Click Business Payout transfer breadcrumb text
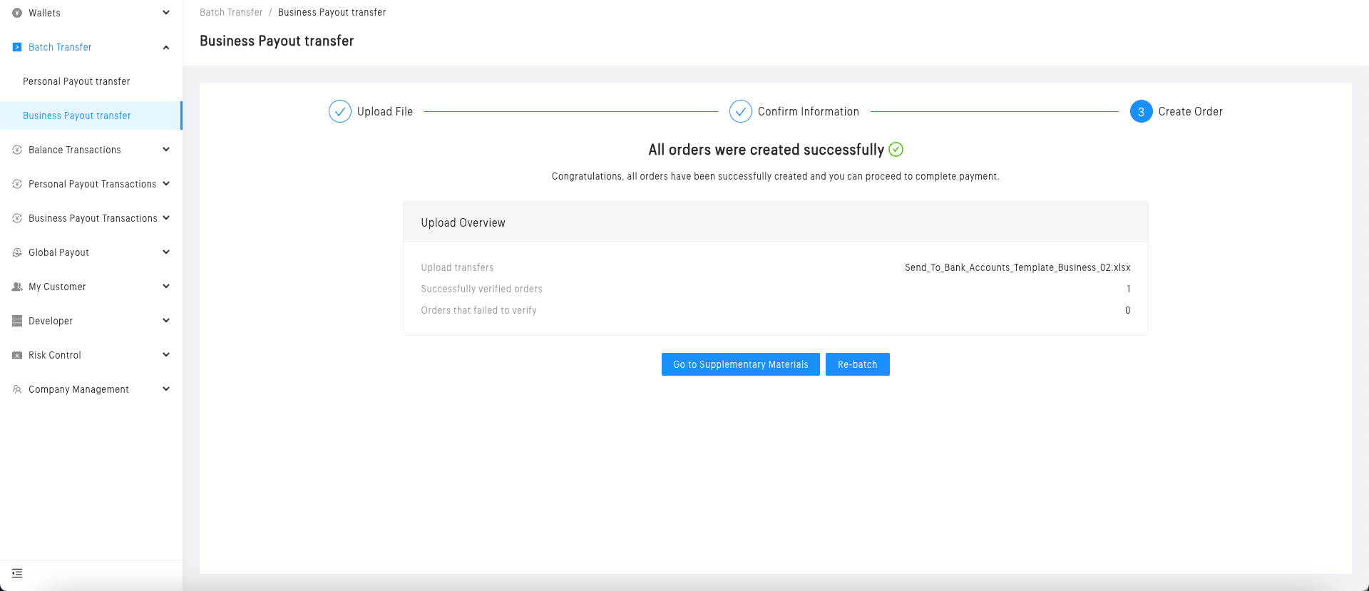This screenshot has height=591, width=1369. pos(332,12)
